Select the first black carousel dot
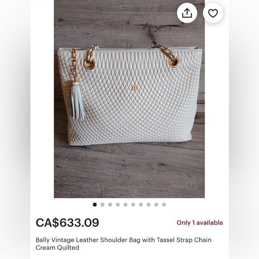 point(95,205)
